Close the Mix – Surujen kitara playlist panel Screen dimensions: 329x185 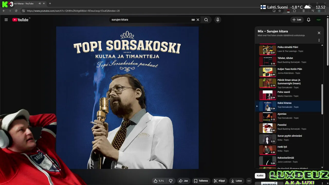(319, 33)
